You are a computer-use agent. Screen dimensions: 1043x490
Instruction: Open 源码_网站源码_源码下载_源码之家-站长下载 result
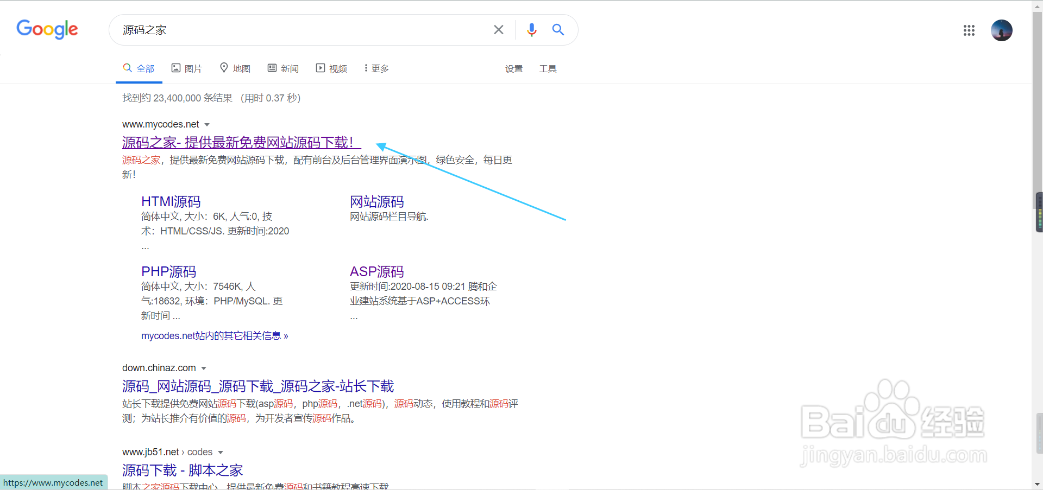pos(258,386)
